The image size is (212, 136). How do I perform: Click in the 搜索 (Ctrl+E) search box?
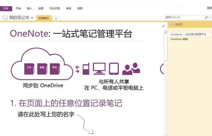184,17
